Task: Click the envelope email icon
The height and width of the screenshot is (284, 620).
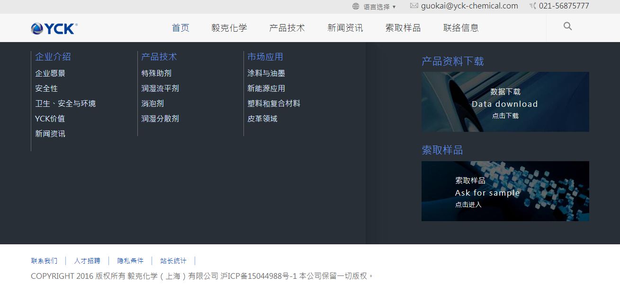Action: 414,6
